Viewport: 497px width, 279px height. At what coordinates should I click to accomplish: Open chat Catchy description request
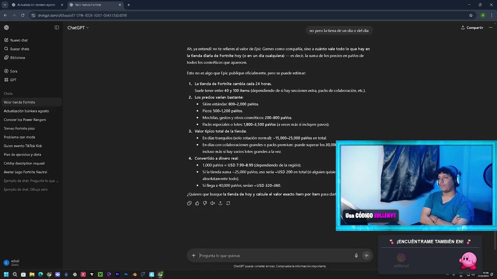click(x=31, y=163)
